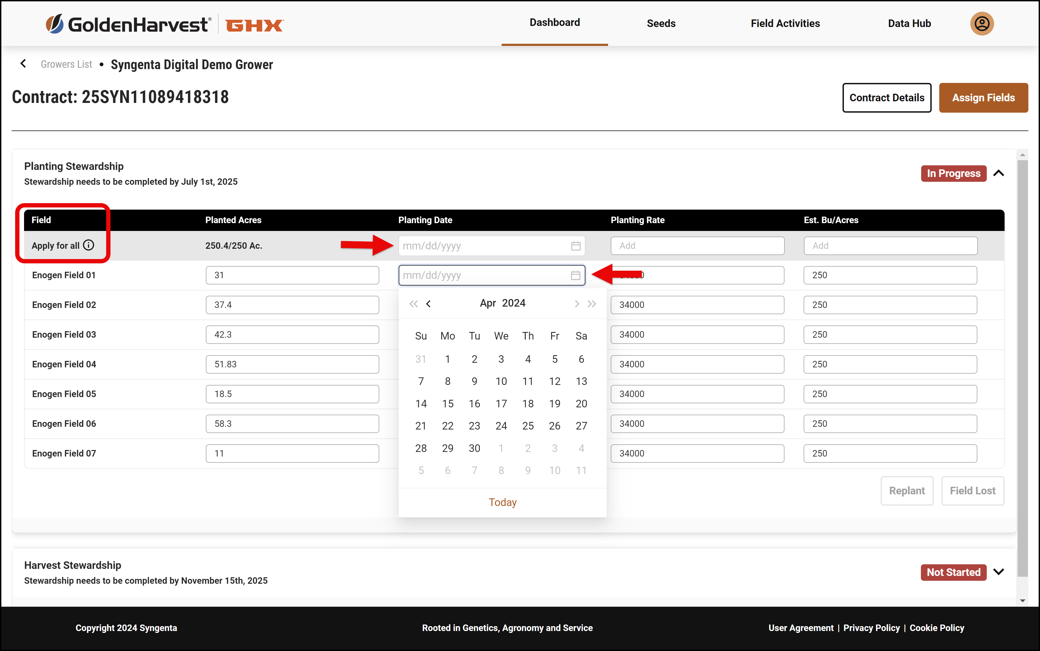This screenshot has height=651, width=1040.
Task: Click the 2024 year label in date picker
Action: [514, 303]
